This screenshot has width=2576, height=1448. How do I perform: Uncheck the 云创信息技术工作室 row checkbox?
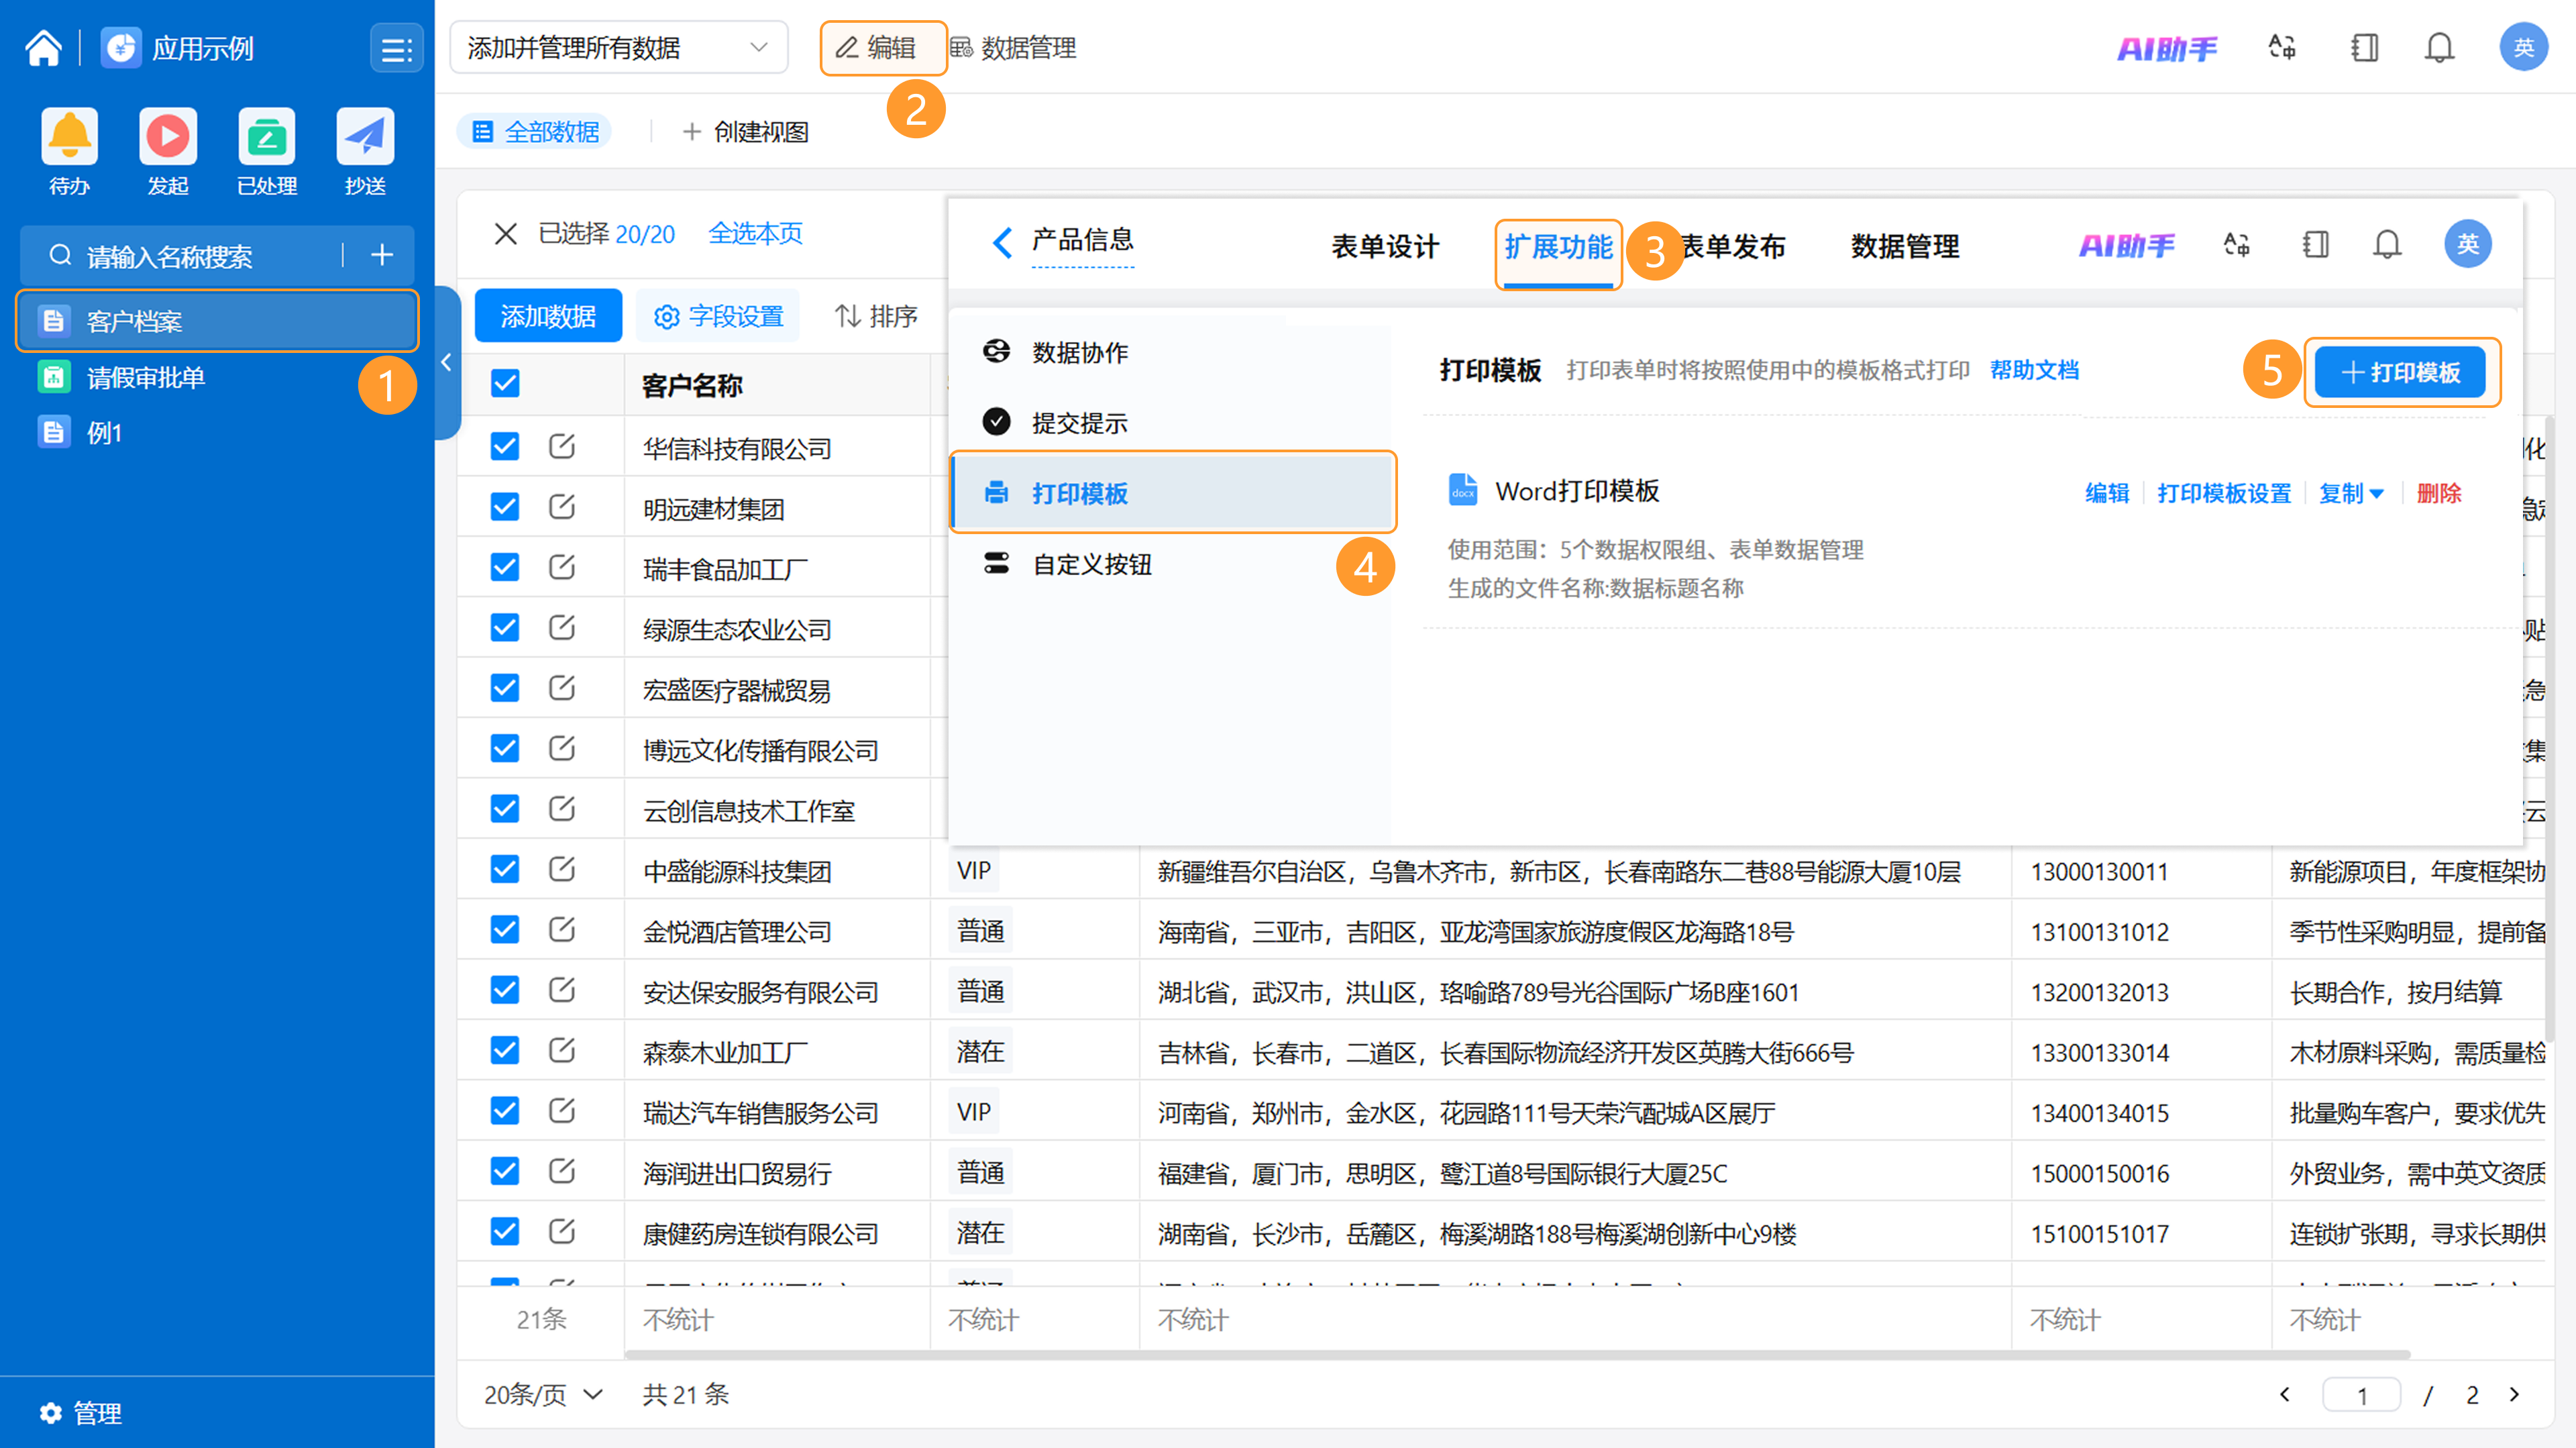click(505, 808)
